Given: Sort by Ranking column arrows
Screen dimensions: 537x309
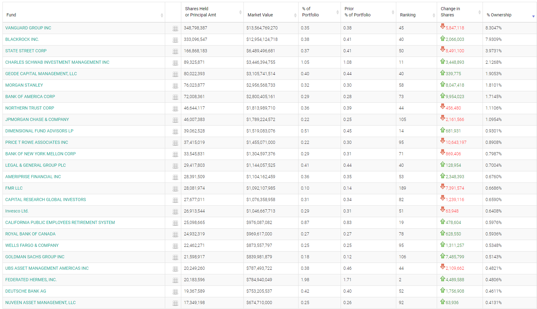Looking at the screenshot, I should 434,15.
